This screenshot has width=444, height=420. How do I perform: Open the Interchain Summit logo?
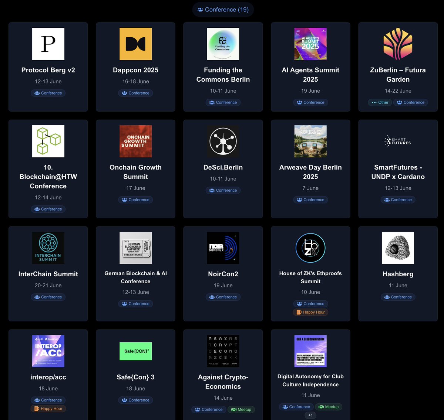pyautogui.click(x=48, y=248)
